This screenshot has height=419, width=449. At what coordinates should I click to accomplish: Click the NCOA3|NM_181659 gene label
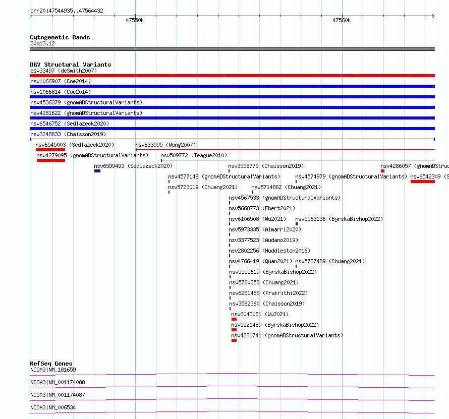click(53, 370)
